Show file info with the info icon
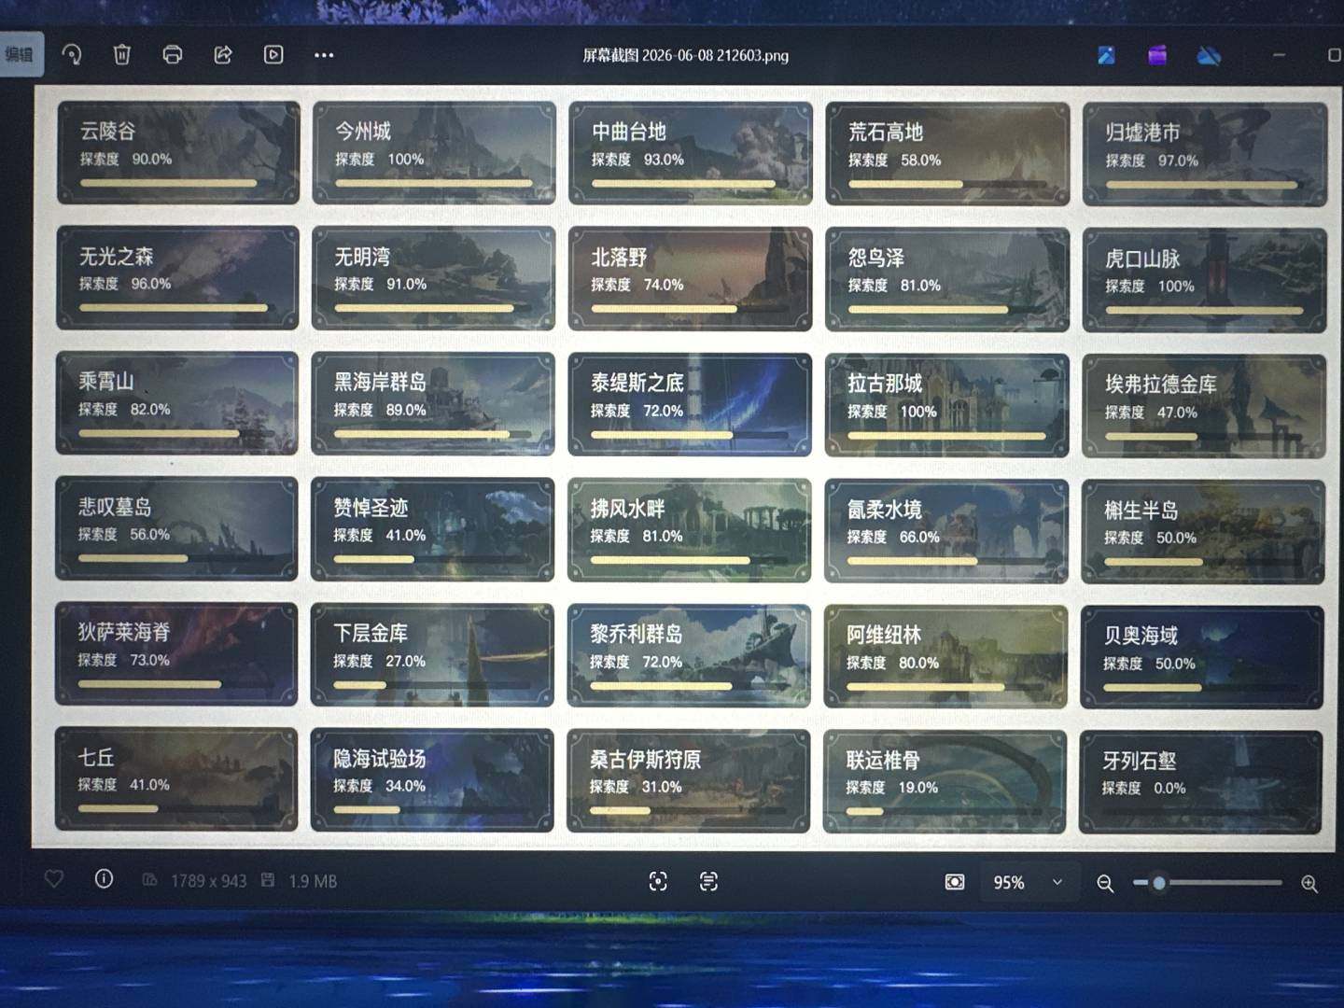 [104, 879]
